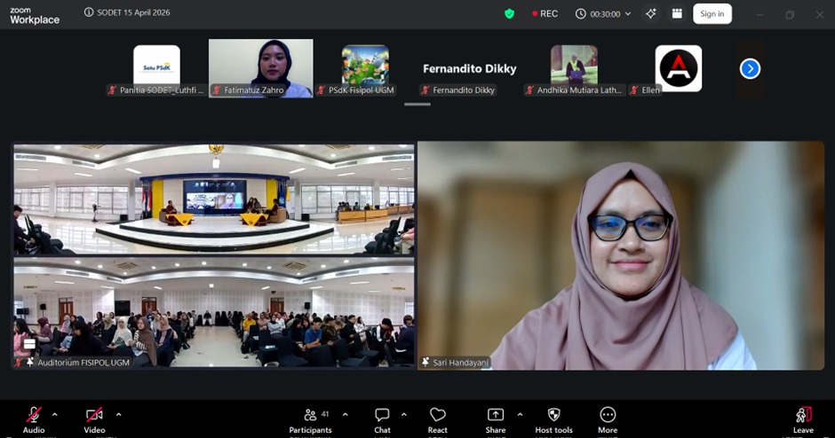Open the Participants panel

point(310,417)
